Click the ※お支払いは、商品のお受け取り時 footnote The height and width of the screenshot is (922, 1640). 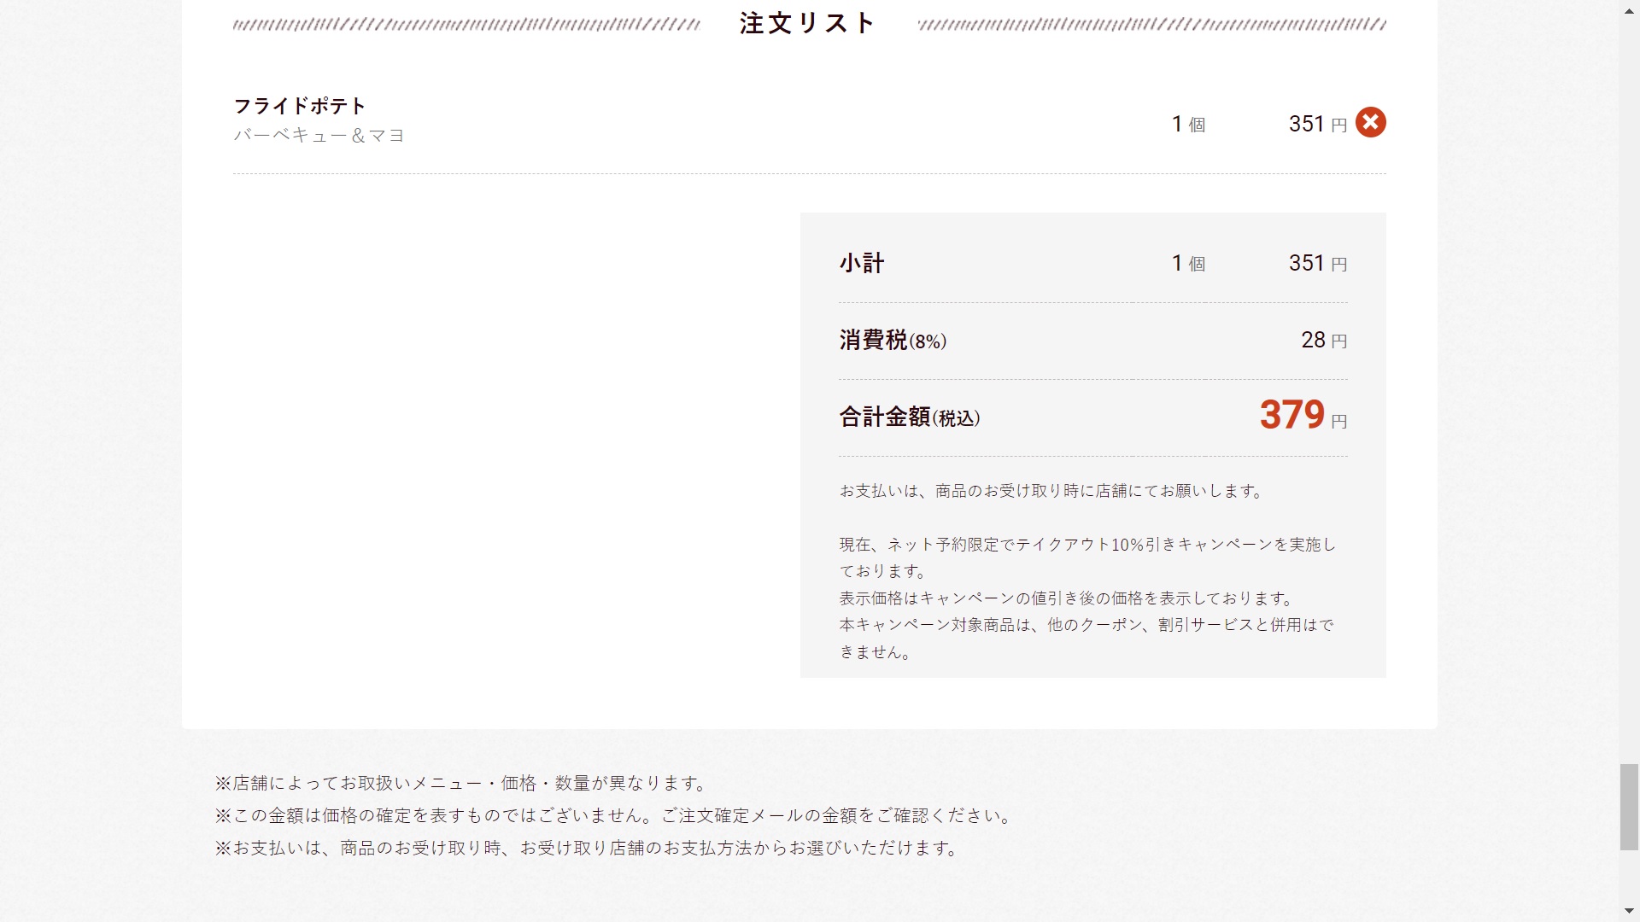point(588,848)
